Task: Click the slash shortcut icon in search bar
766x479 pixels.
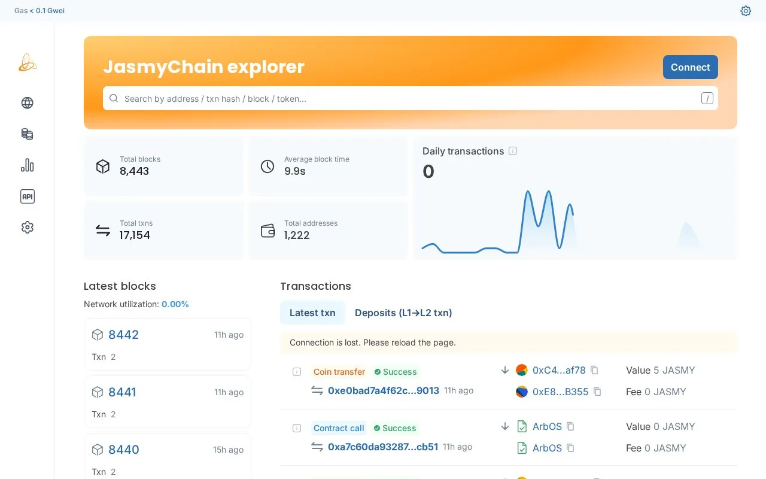Action: point(707,99)
